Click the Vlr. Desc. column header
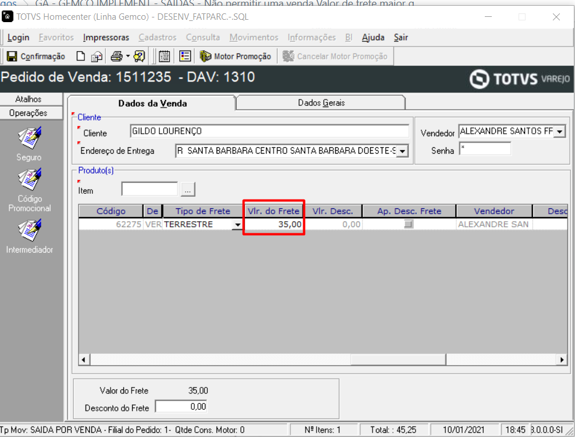 (x=333, y=211)
